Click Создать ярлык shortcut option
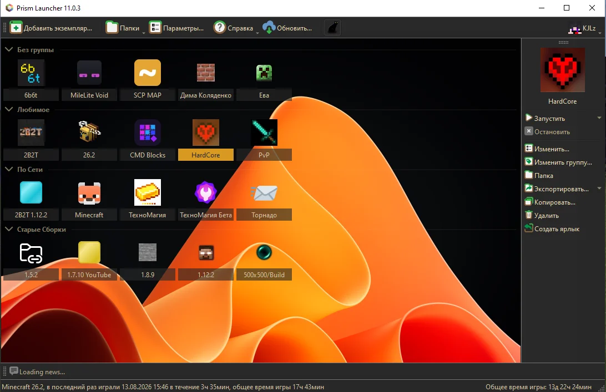Viewport: 606px width, 392px height. tap(552, 228)
